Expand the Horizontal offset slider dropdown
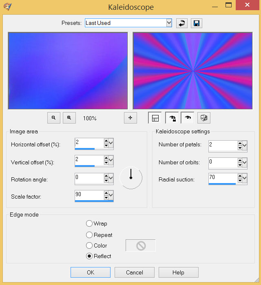This screenshot has width=261, height=285. pyautogui.click(x=111, y=144)
